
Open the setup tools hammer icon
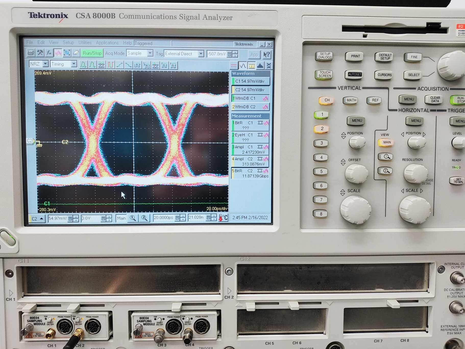click(40, 53)
